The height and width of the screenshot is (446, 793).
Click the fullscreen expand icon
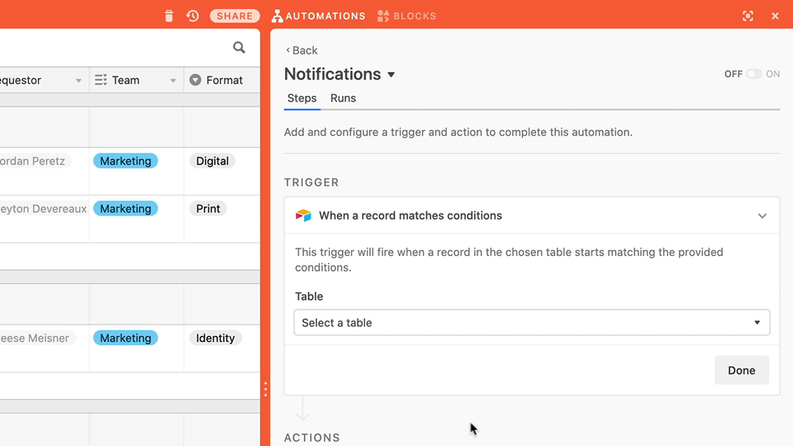tap(748, 16)
